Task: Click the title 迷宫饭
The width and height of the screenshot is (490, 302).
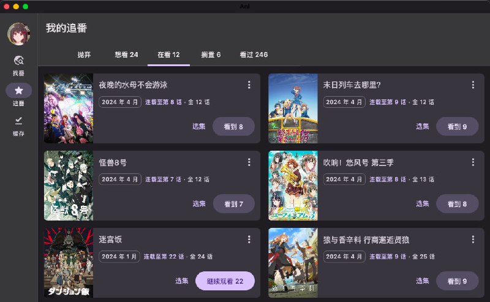Action: point(110,240)
